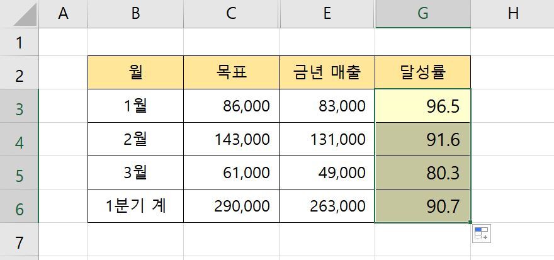Select the 80.3 rate cell
The height and width of the screenshot is (260, 554).
click(x=423, y=172)
